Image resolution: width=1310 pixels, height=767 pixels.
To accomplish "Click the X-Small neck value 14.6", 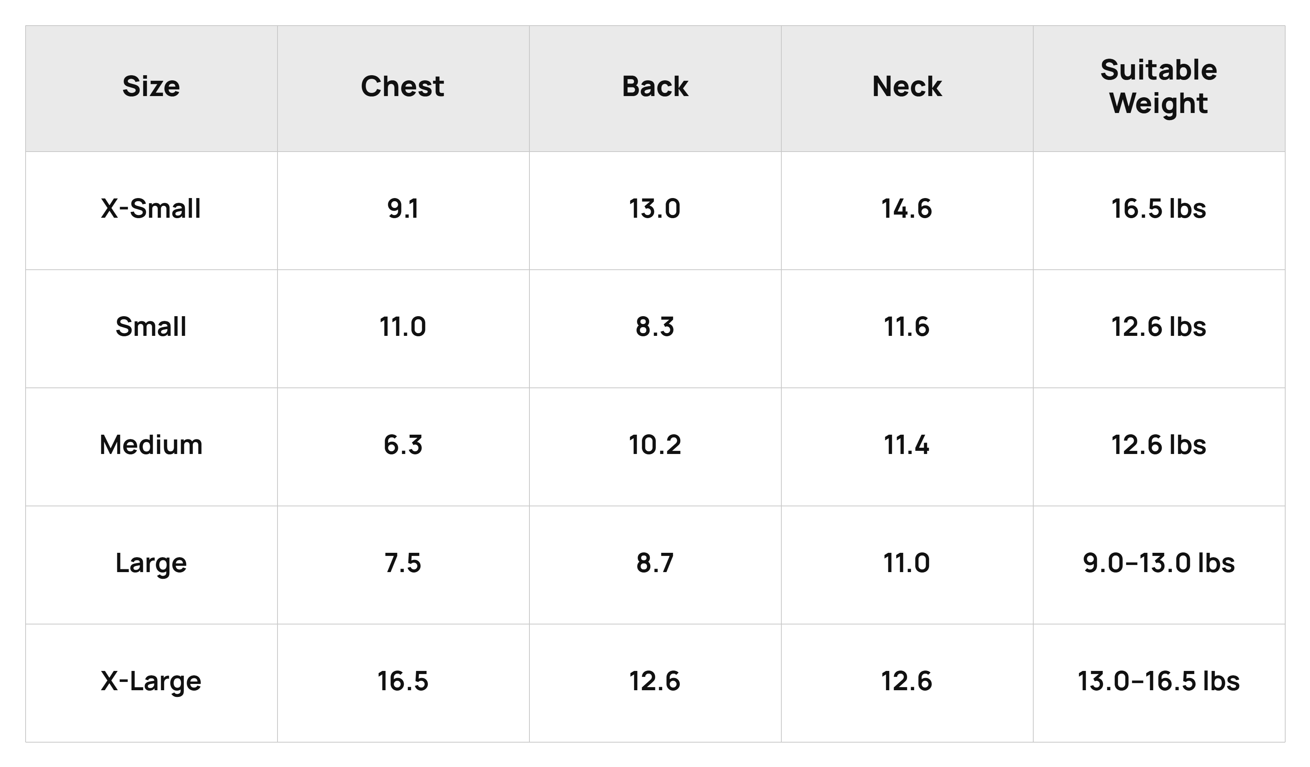I will 907,209.
